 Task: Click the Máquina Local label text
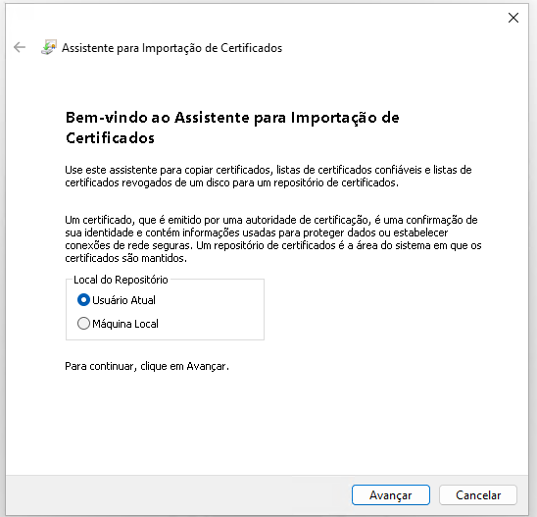coord(125,324)
